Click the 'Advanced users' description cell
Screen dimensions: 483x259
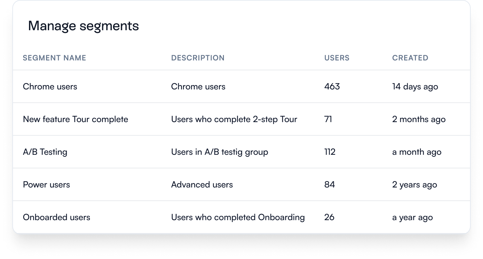[x=202, y=185]
